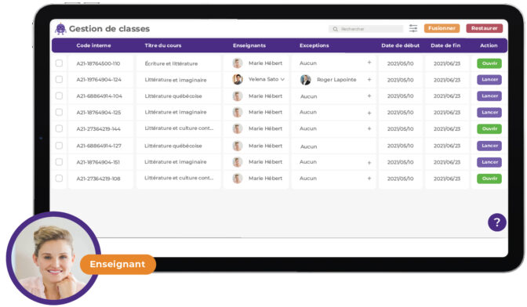Click the orange Fusionner button
This screenshot has width=527, height=307.
(442, 28)
